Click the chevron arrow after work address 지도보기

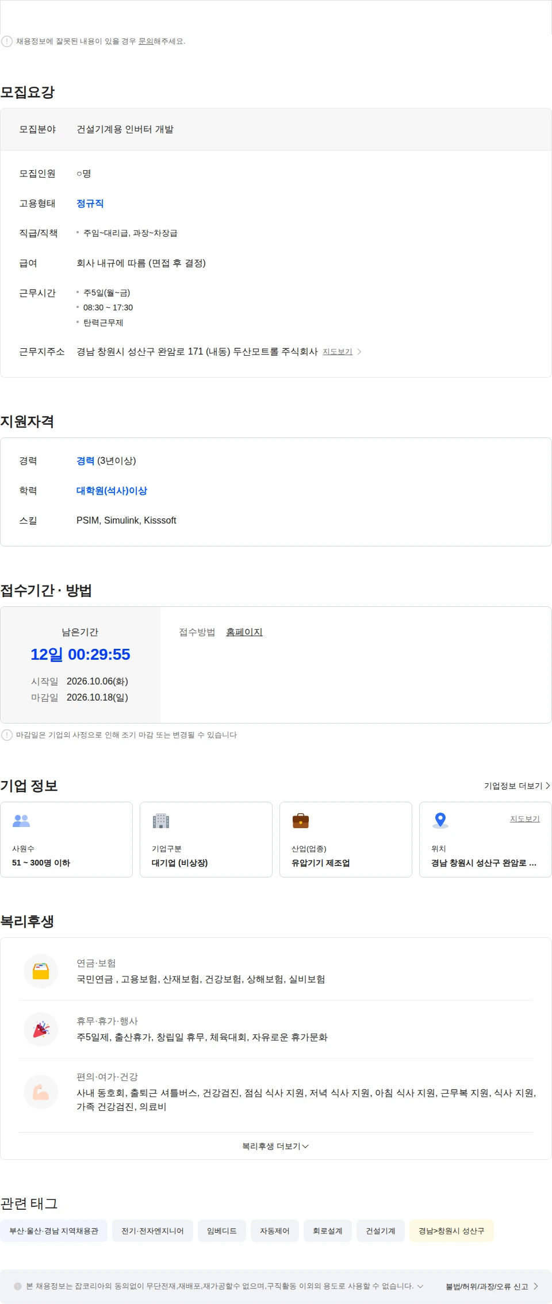359,352
